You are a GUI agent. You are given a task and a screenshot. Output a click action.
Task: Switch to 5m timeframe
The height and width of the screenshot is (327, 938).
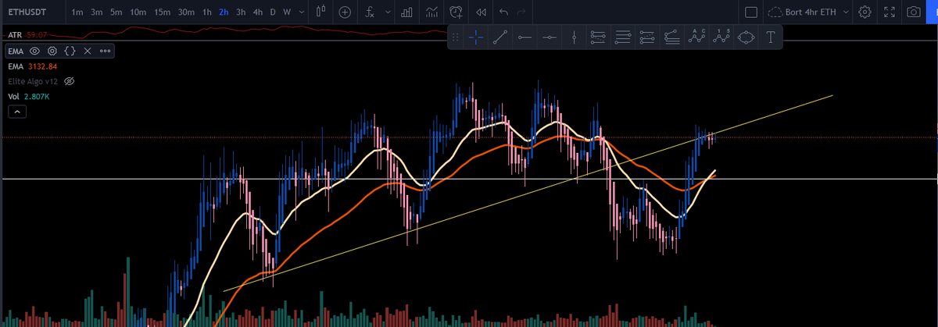tap(116, 12)
